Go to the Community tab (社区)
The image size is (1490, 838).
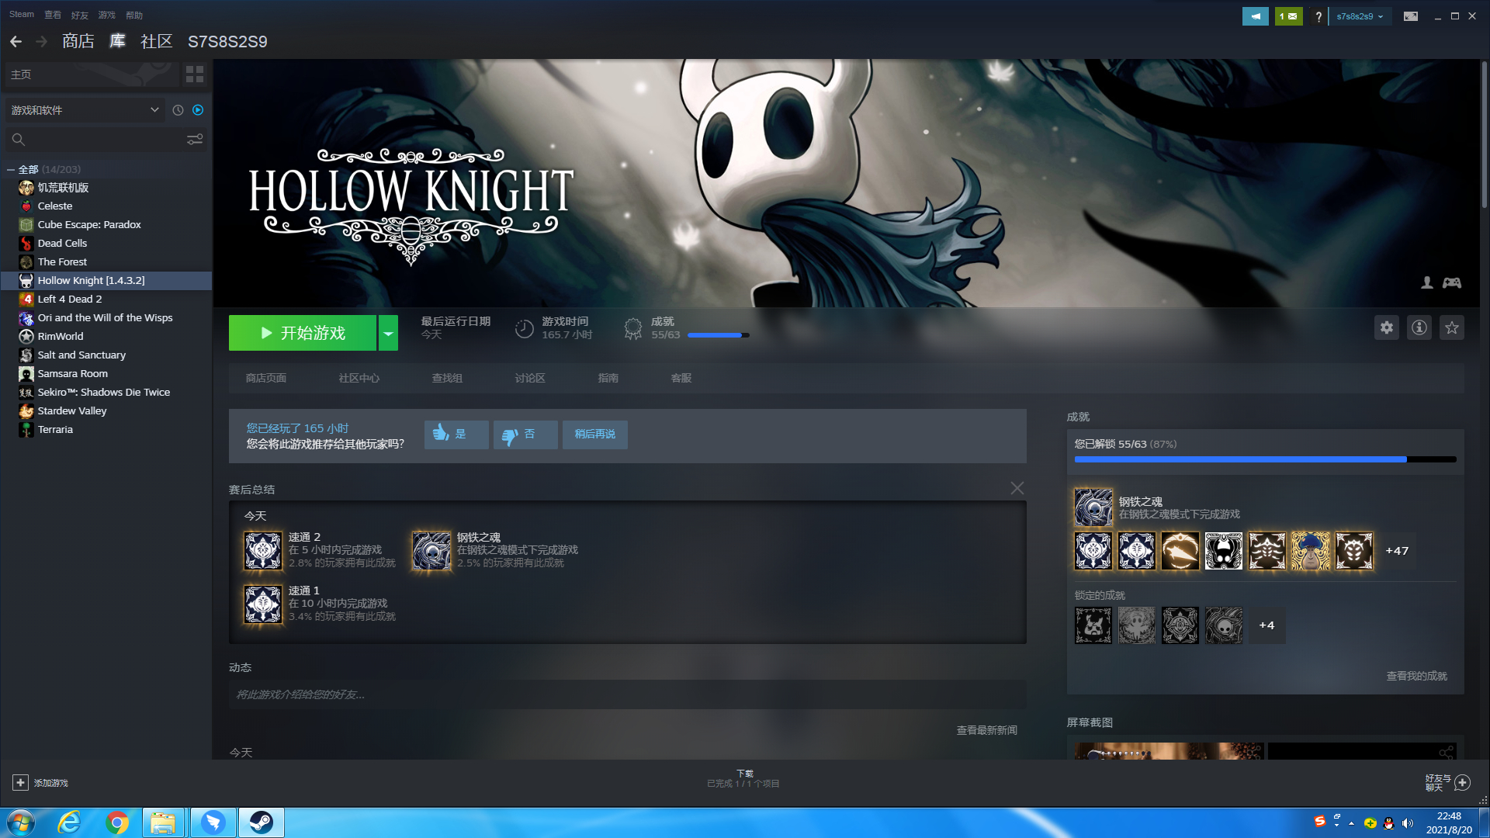(156, 41)
